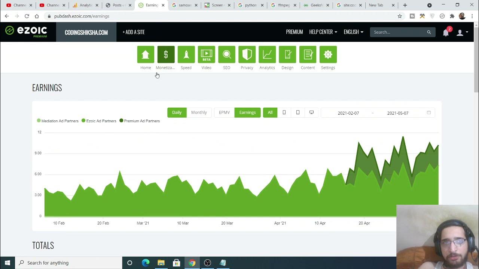Open the Video beta section icon
479x269 pixels.
tap(206, 55)
